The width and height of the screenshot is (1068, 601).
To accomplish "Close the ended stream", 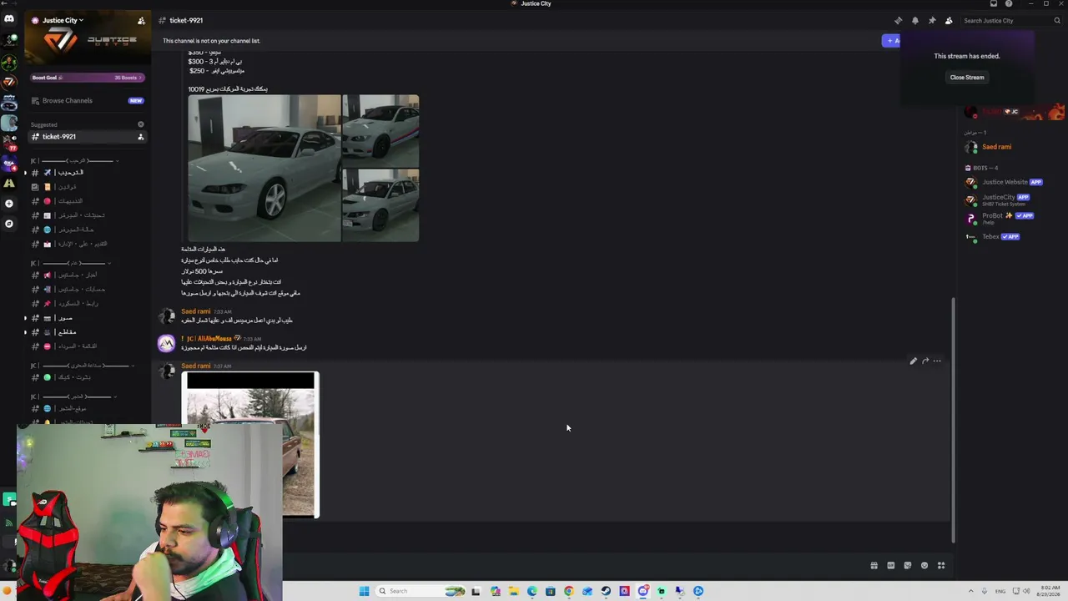I will [x=967, y=77].
